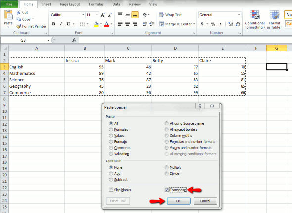
Task: Open the File tab
Action: click(9, 4)
